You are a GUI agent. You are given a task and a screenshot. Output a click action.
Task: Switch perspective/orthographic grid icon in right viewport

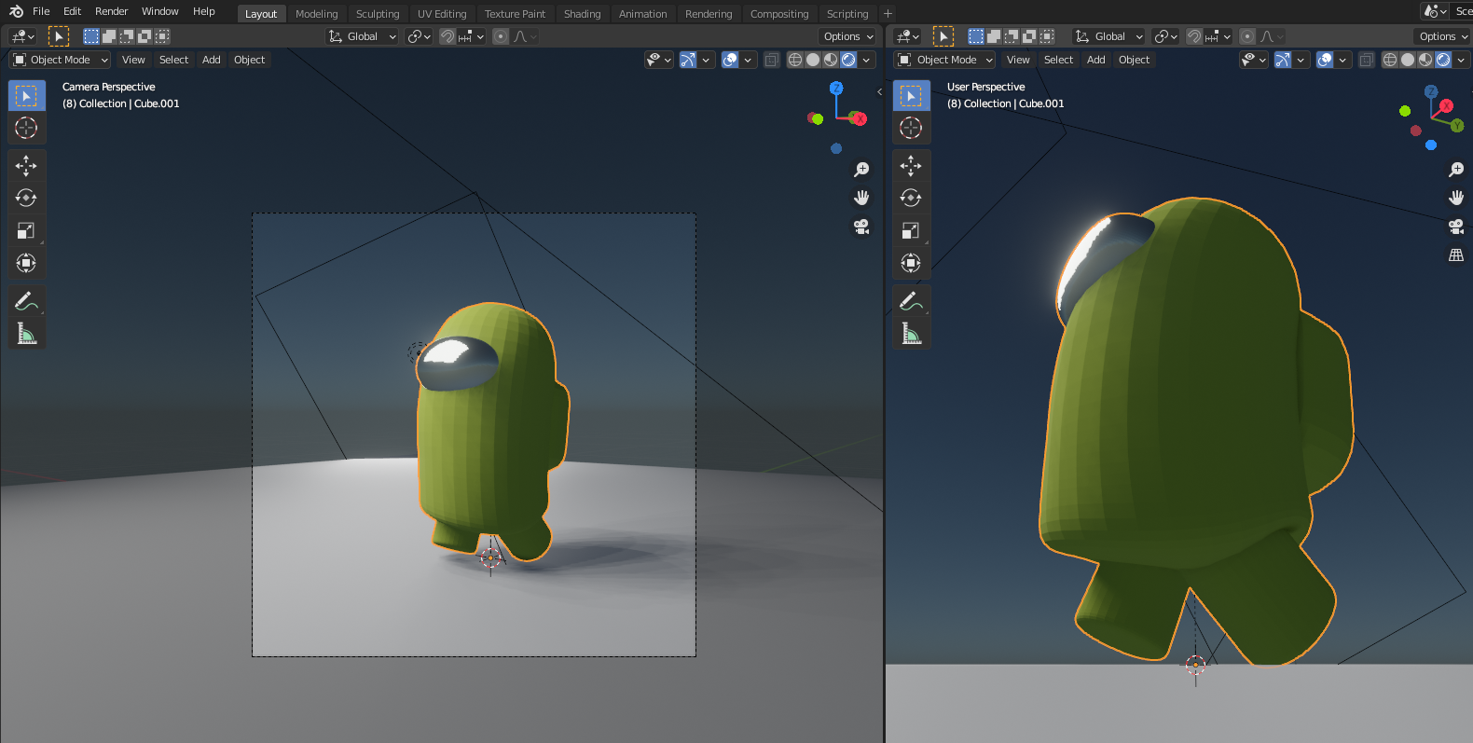(1456, 255)
